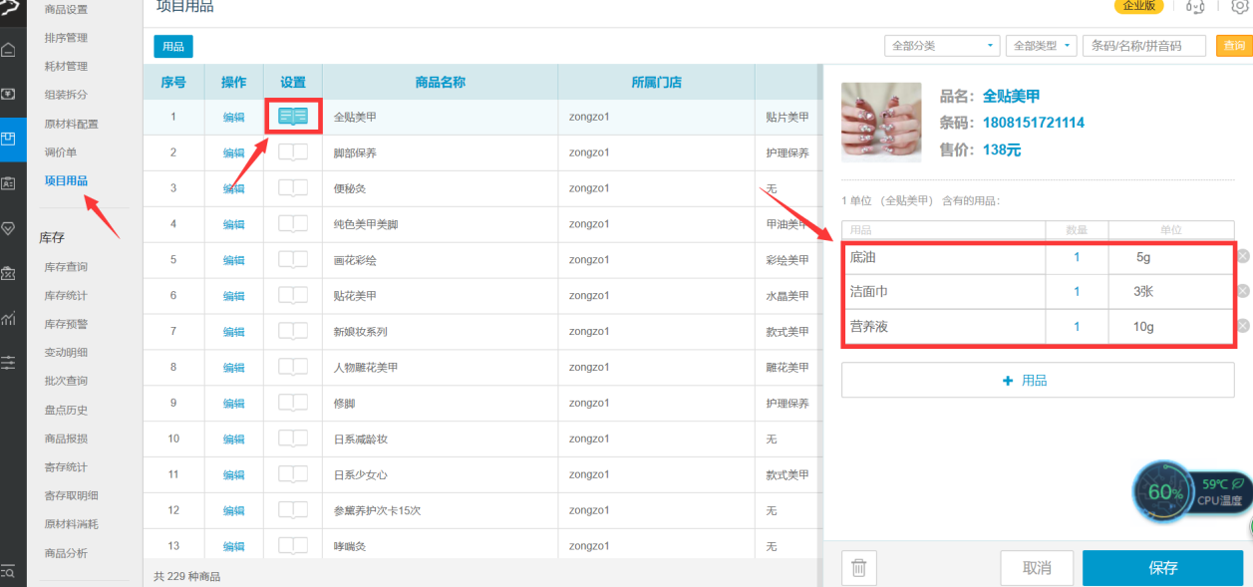Click the trash bin delete icon
The height and width of the screenshot is (587, 1253).
[858, 568]
